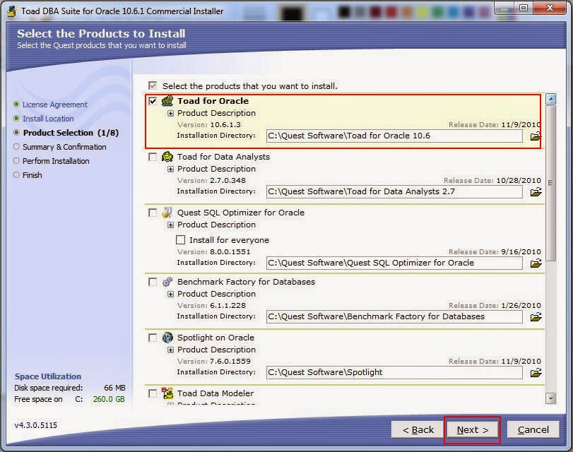The height and width of the screenshot is (452, 573).
Task: Click release date 9/16/2010
Action: coord(521,251)
